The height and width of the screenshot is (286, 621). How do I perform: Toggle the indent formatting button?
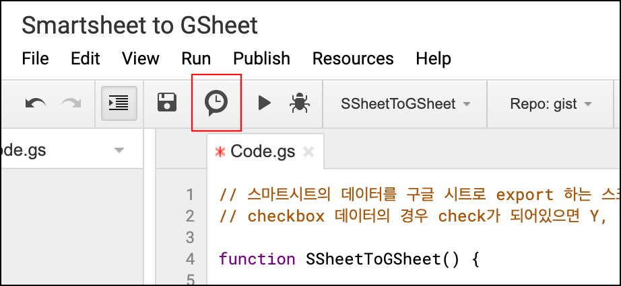coord(119,103)
